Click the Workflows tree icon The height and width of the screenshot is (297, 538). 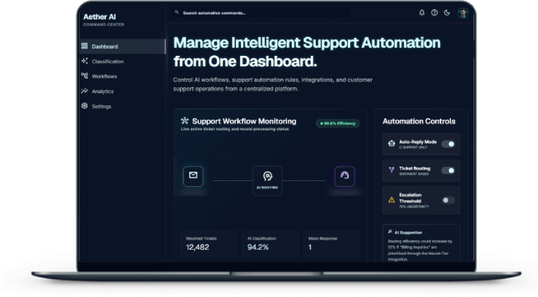(x=85, y=76)
